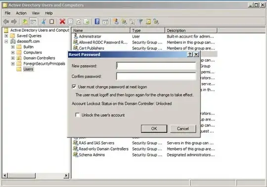Select the Users container in tree
The width and height of the screenshot is (267, 187).
(x=28, y=69)
